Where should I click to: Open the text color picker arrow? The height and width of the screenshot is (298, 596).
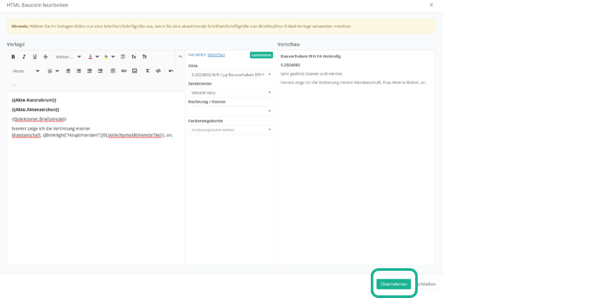coord(97,57)
